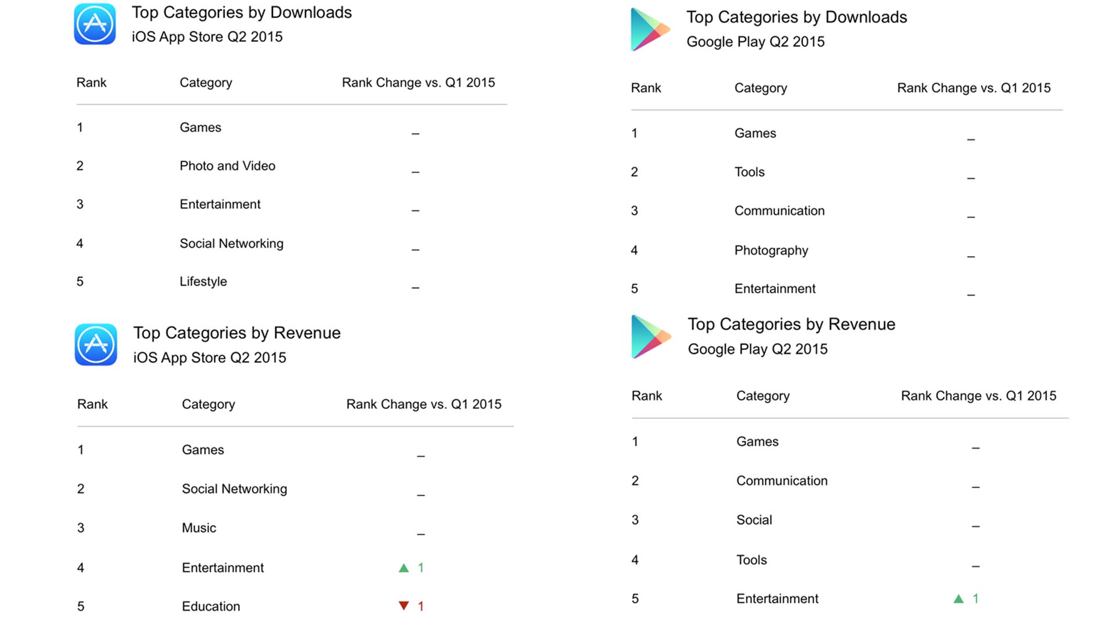Select Communication in Google Play revenue table
Viewport: 1115px width, 627px height.
pos(782,481)
